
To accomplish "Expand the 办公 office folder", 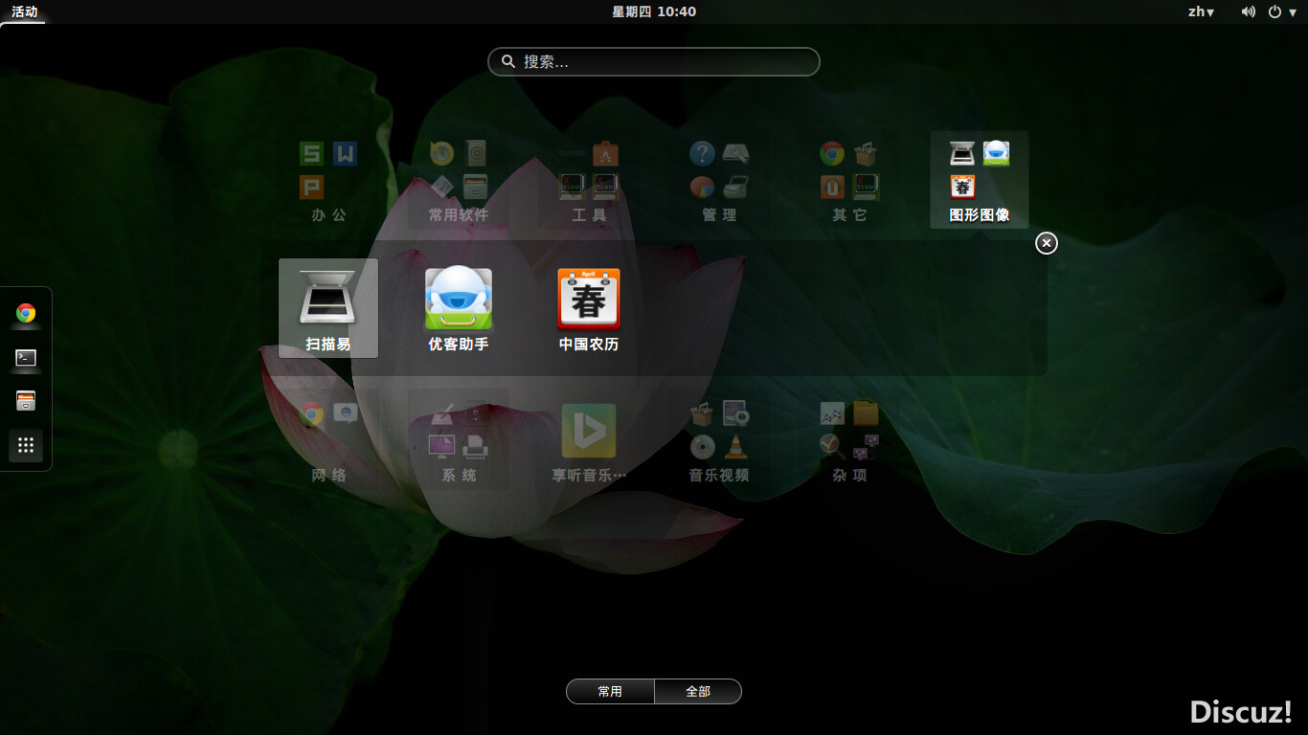I will (x=327, y=180).
